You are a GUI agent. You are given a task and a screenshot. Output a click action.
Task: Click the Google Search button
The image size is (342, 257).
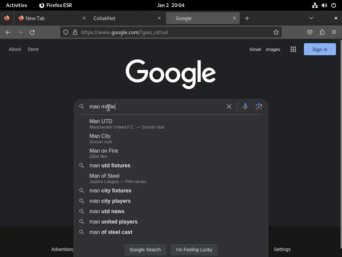tap(145, 250)
